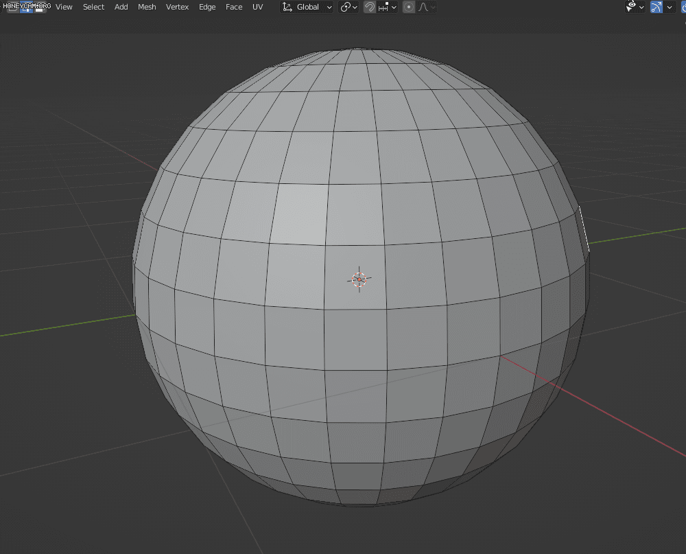This screenshot has width=686, height=554.
Task: Open the snapping options dropdown
Action: 387,7
